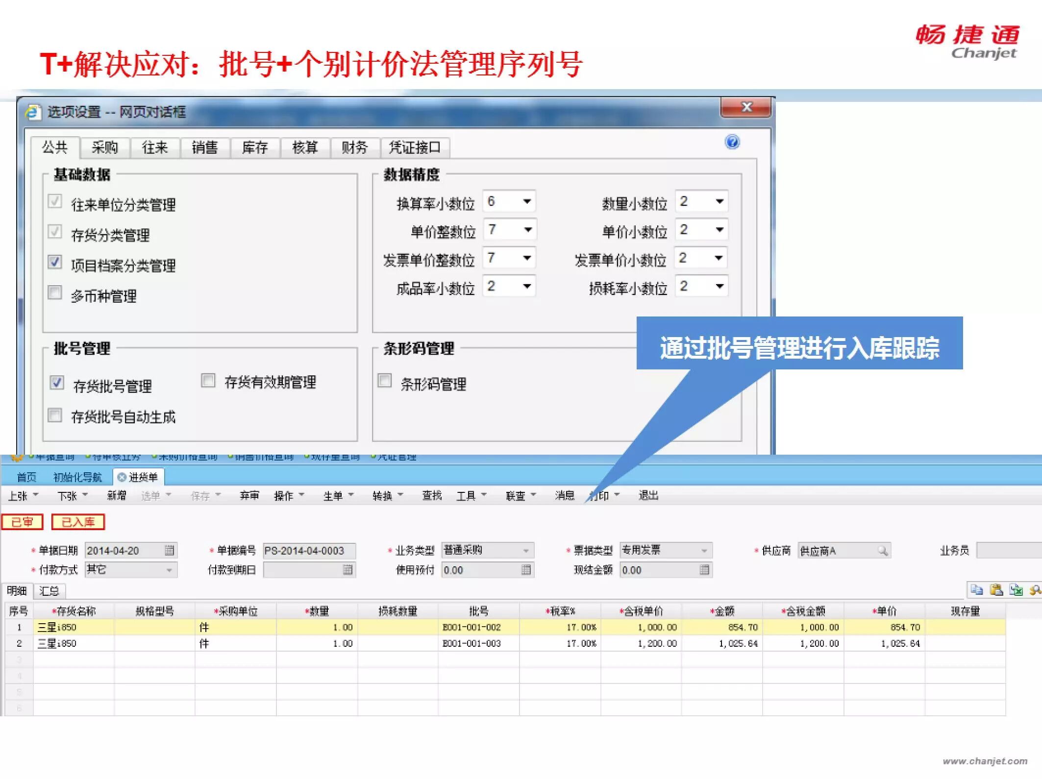The height and width of the screenshot is (779, 1042).
Task: Click 退出 toolbar button
Action: [648, 496]
